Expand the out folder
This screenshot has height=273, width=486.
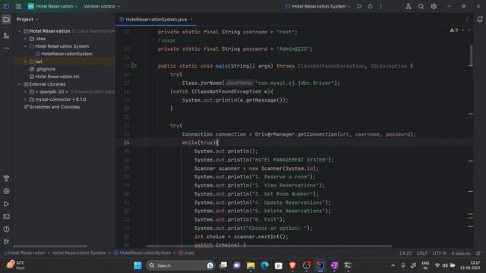point(25,61)
